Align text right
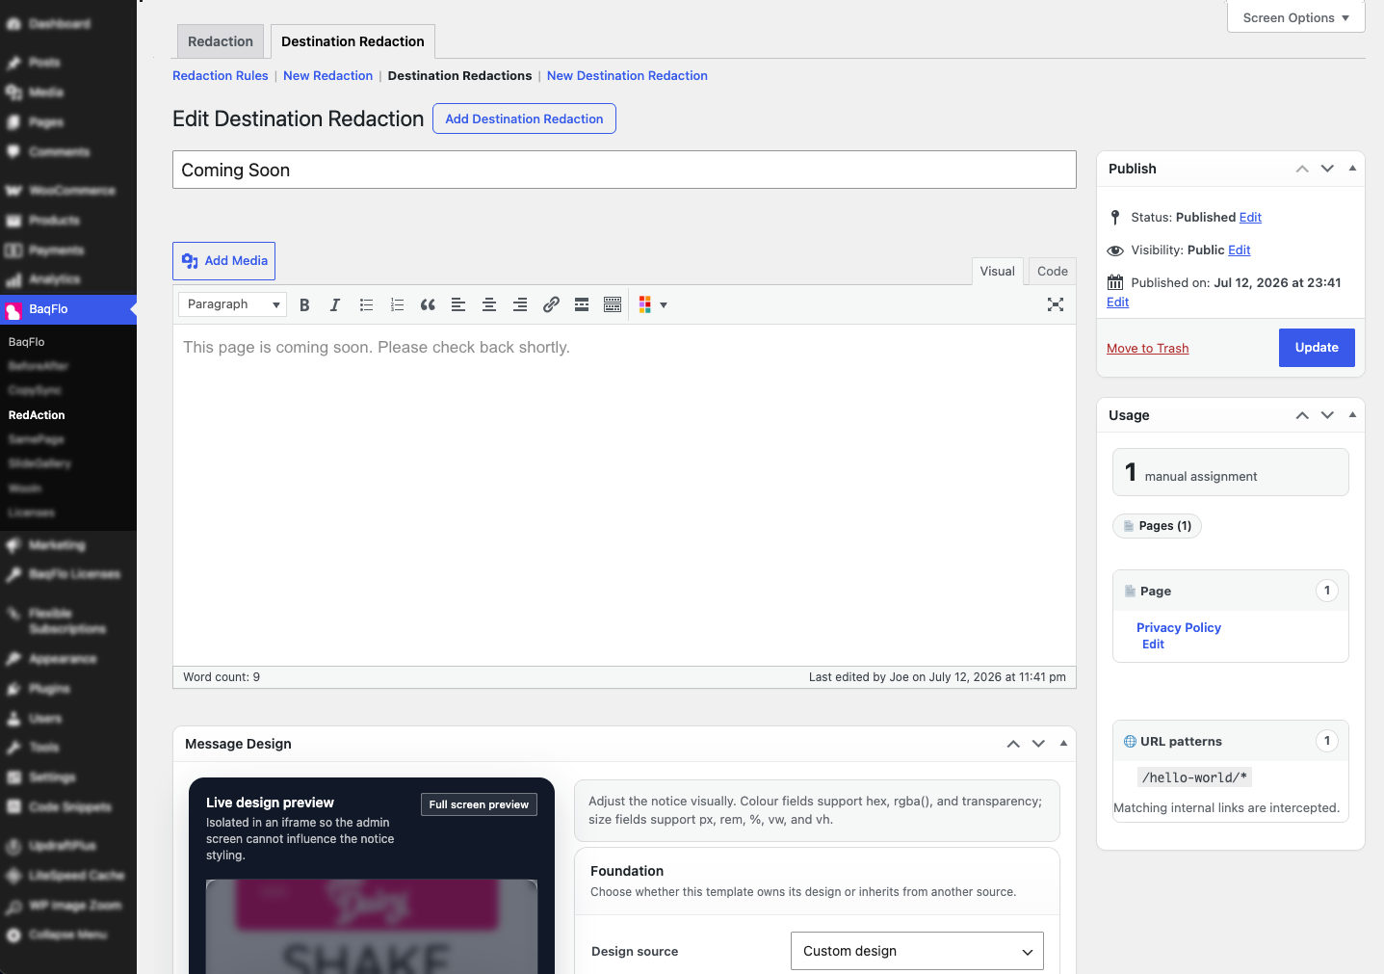The image size is (1384, 974). click(520, 304)
